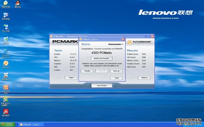204x127 pixels.
Task: Click the Results heading
Action: (132, 51)
